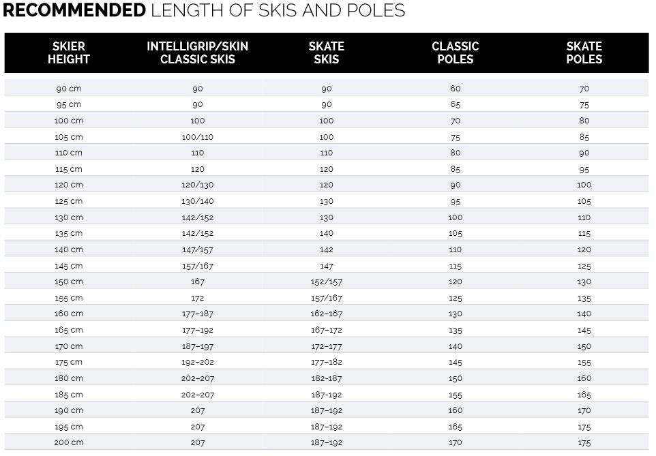Select the 147/157 classic skis value
Image resolution: width=656 pixels, height=456 pixels.
pos(197,249)
